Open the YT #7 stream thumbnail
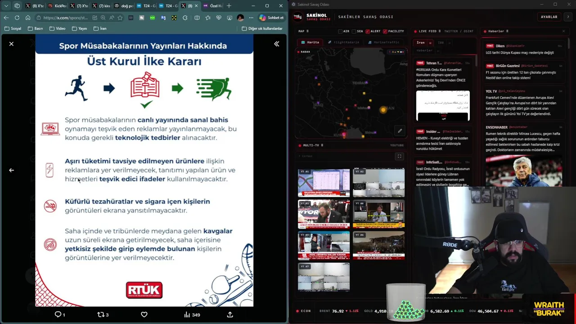This screenshot has width=576, height=324. tap(324, 277)
